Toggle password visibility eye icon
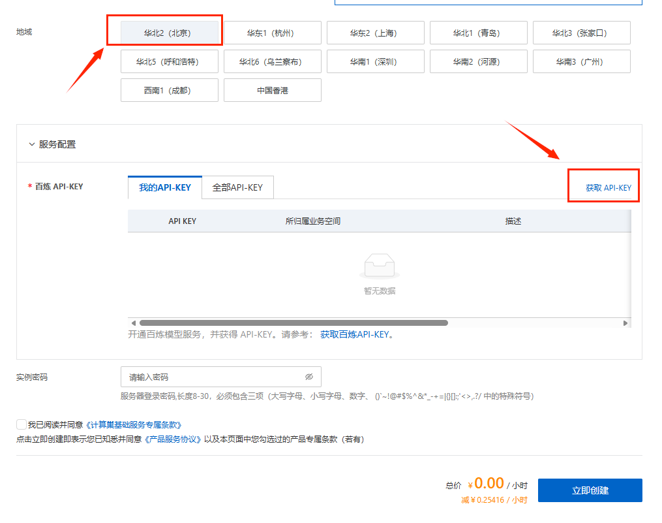 tap(309, 377)
